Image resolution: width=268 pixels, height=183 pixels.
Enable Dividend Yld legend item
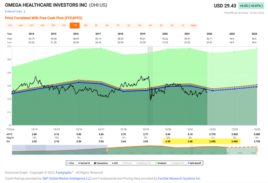(x=177, y=163)
